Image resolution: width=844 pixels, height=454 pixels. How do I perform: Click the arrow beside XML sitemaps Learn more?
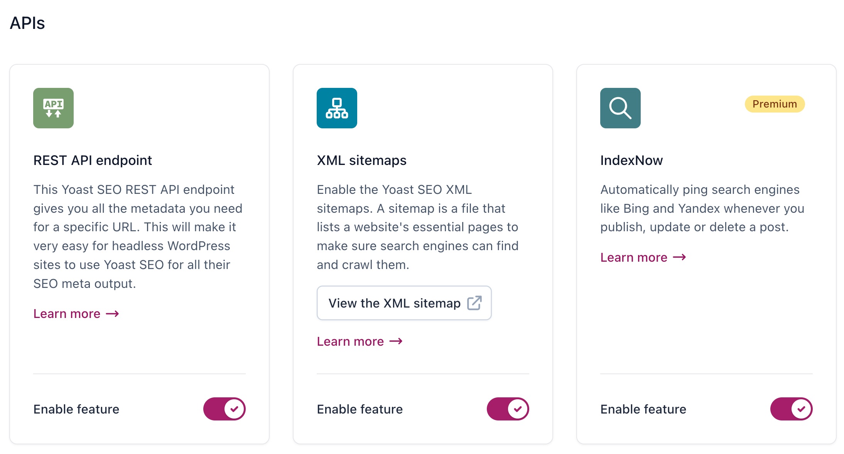(396, 341)
